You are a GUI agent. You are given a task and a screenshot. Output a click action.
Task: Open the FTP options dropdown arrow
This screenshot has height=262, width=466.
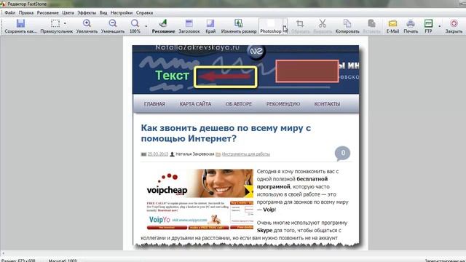[440, 26]
